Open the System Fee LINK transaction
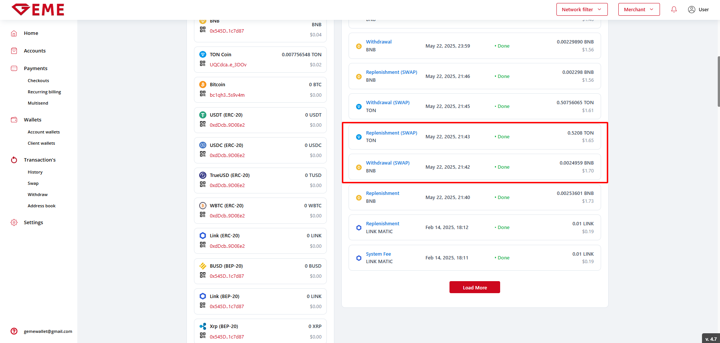Screen dimensions: 720x343 pyautogui.click(x=378, y=254)
